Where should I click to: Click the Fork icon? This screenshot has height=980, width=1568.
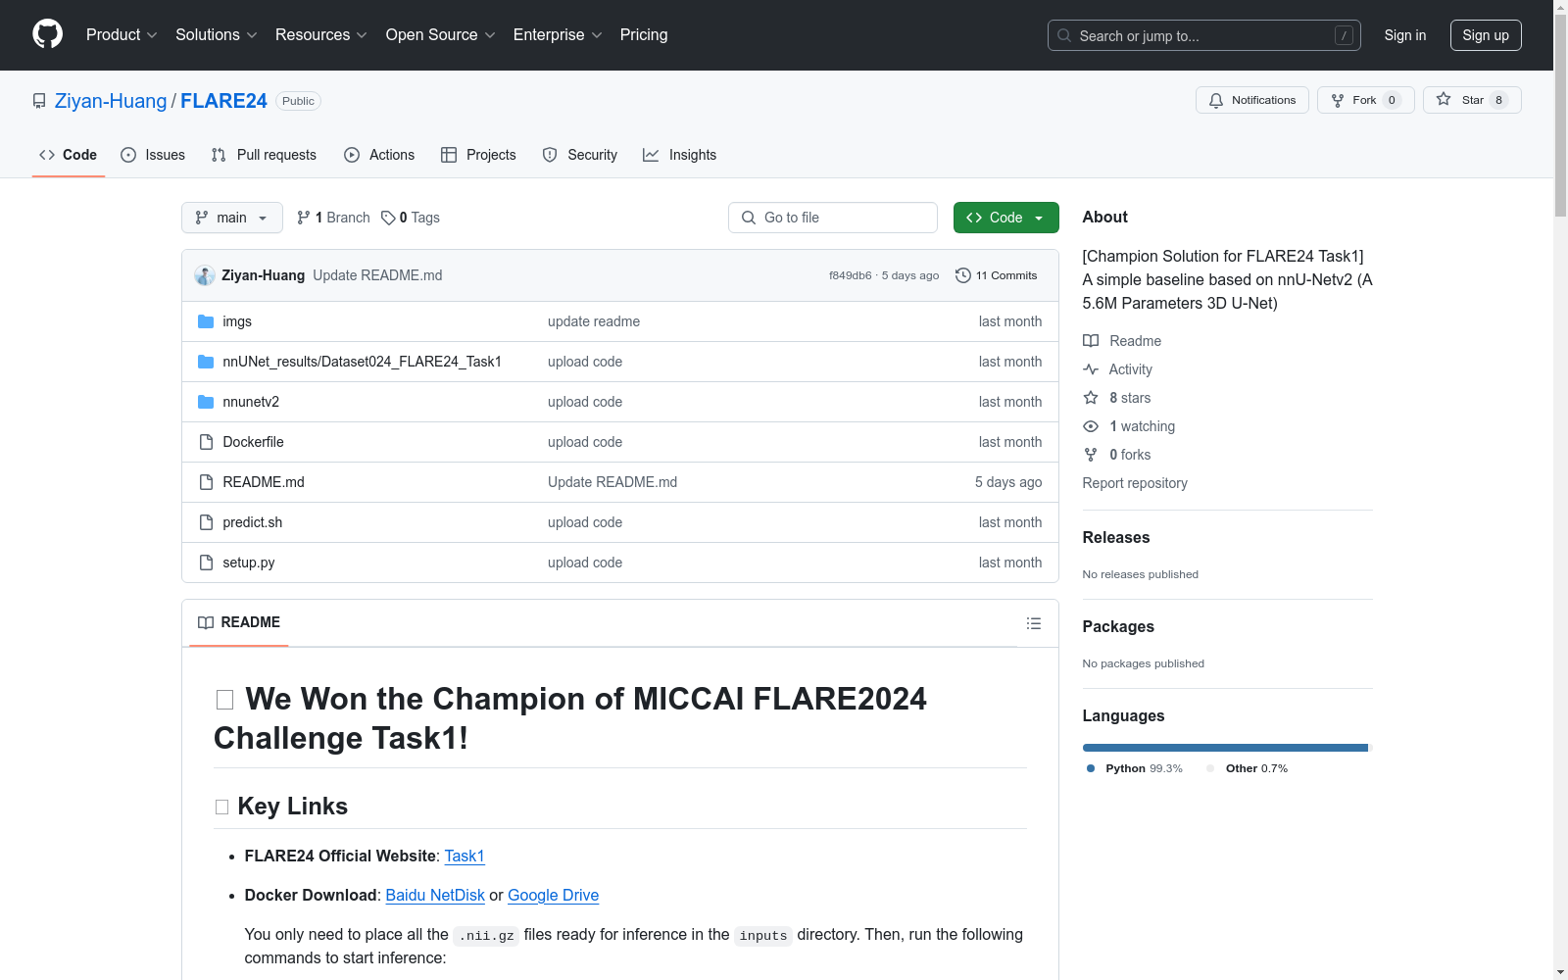1338,100
